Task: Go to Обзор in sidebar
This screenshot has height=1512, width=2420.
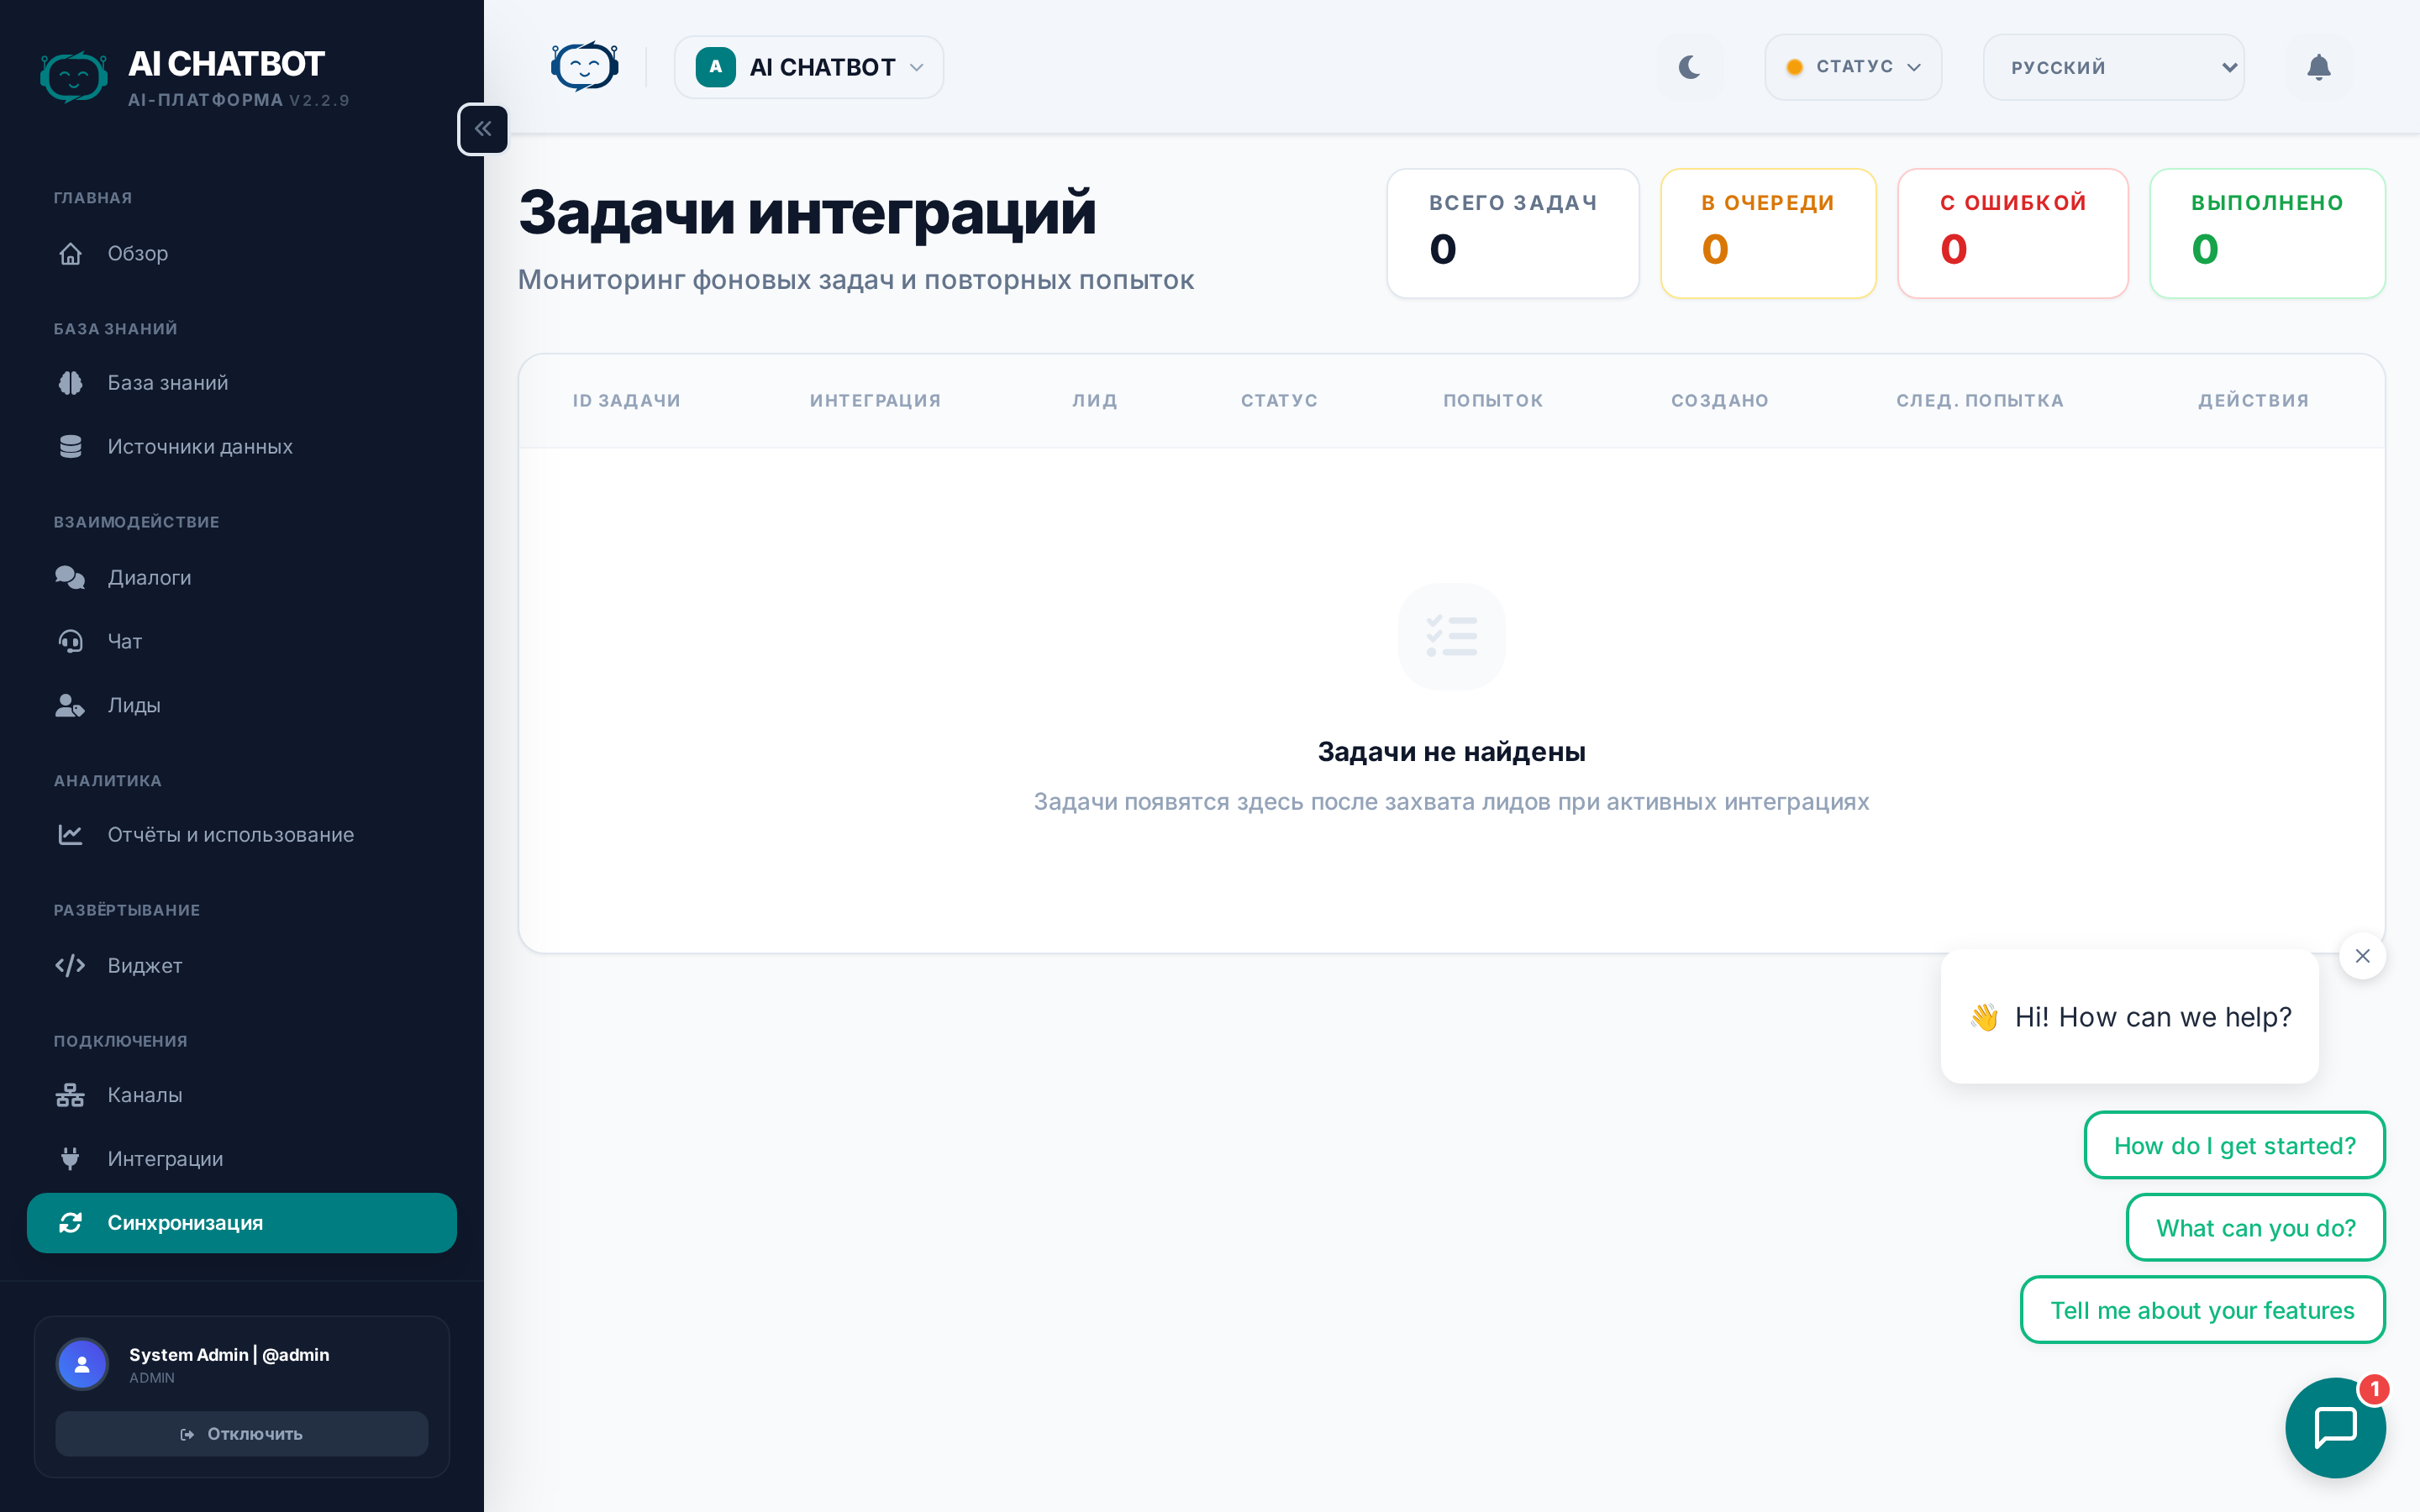Action: [138, 253]
